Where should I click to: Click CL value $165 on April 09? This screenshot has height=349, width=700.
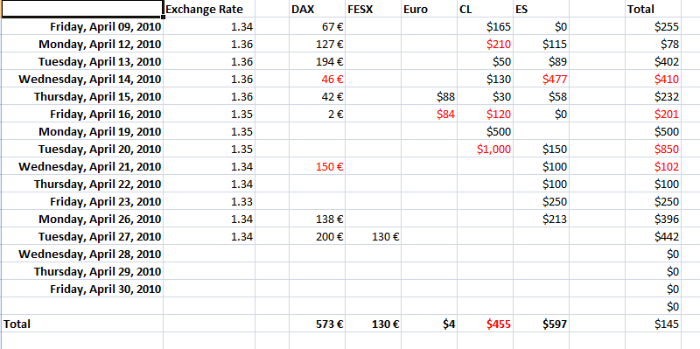pos(486,27)
